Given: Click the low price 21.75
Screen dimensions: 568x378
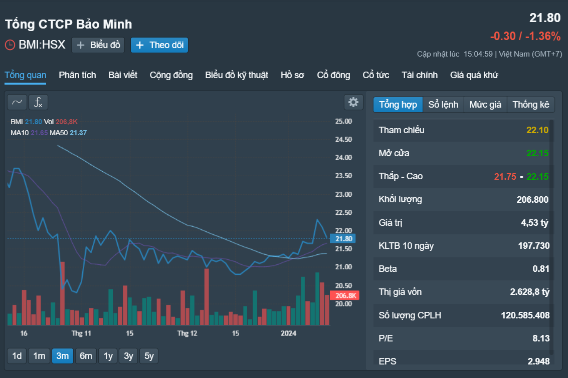Looking at the screenshot, I should pyautogui.click(x=505, y=177).
